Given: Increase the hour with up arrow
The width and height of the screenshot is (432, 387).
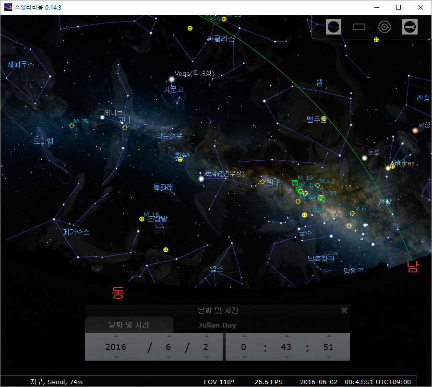Looking at the screenshot, I should (244, 336).
